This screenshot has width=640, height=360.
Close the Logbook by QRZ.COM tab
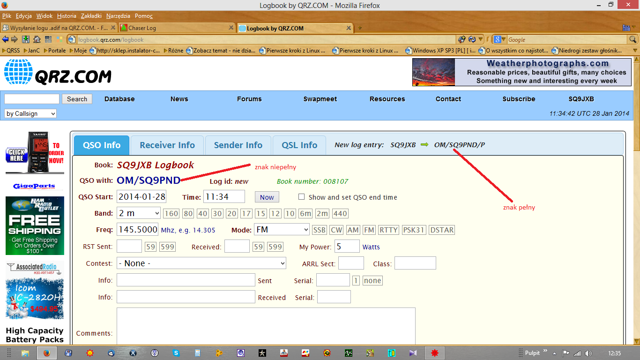[349, 28]
